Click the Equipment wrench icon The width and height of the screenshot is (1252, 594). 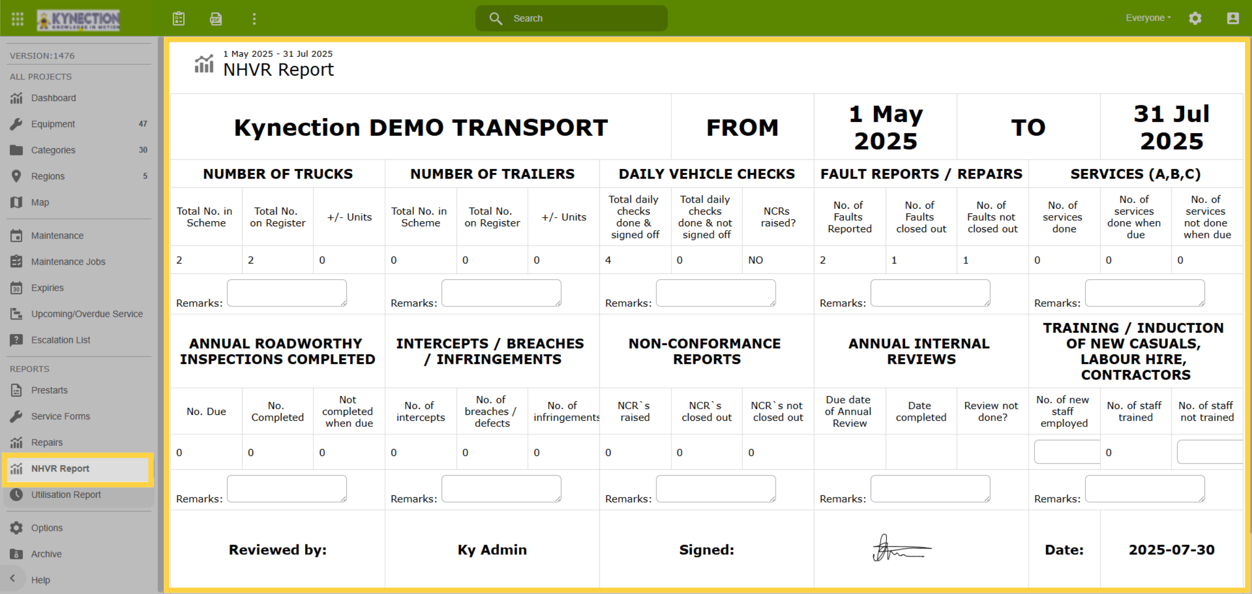(x=17, y=124)
